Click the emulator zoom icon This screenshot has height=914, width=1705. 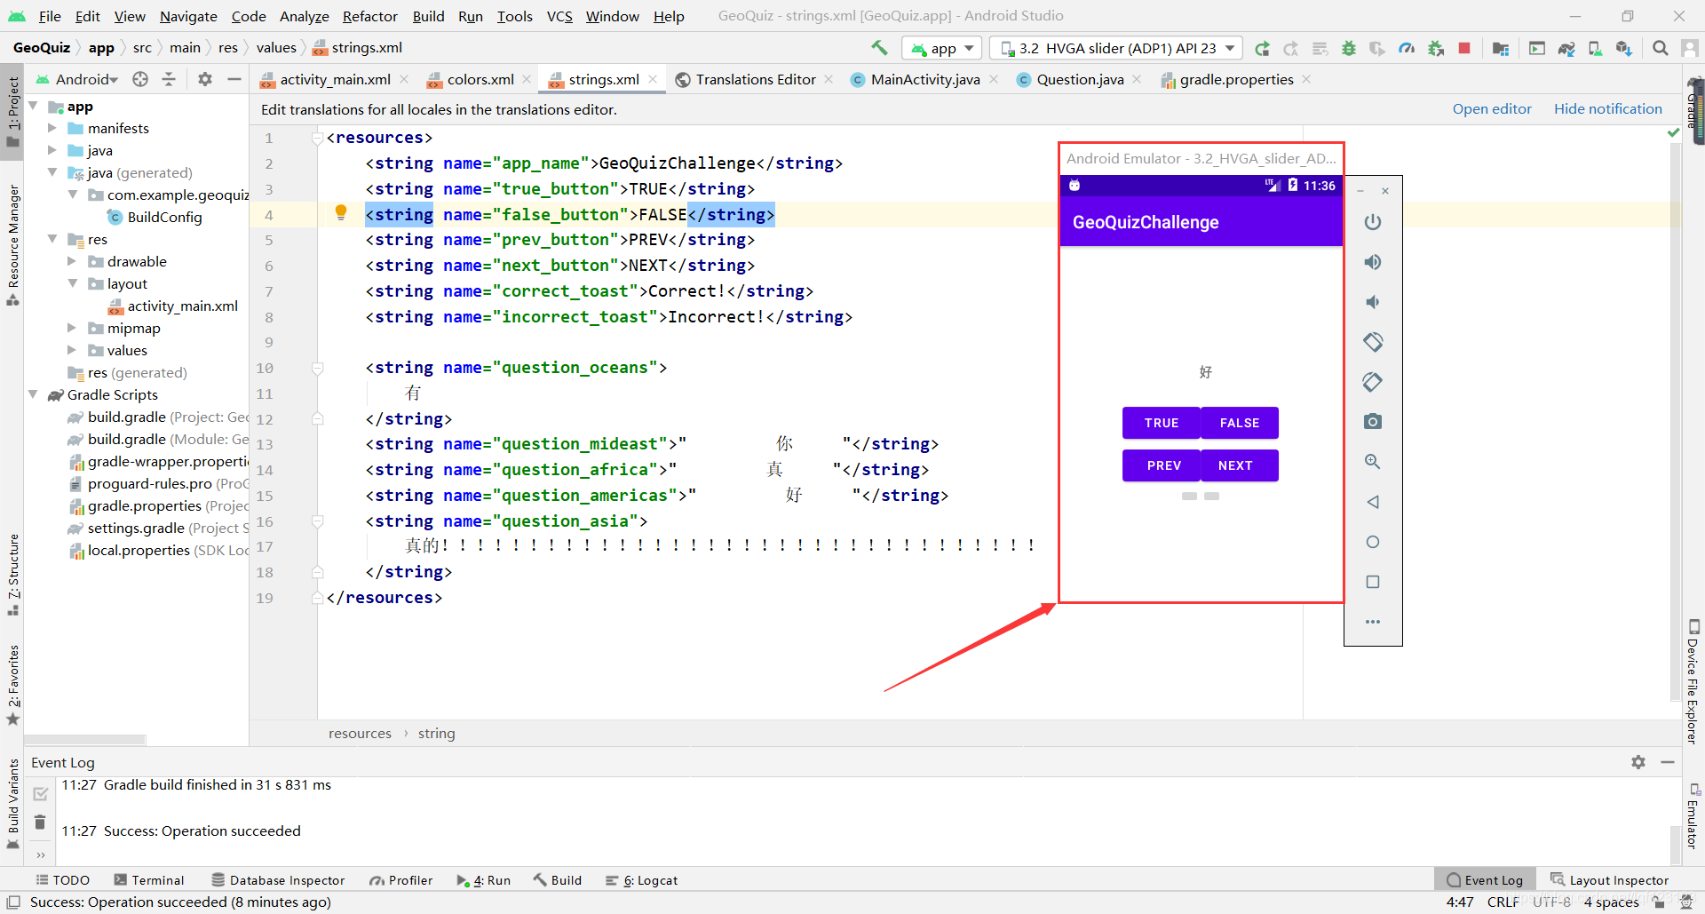1373,462
